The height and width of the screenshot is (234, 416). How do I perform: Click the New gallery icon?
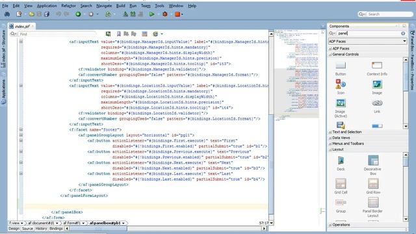19,14
